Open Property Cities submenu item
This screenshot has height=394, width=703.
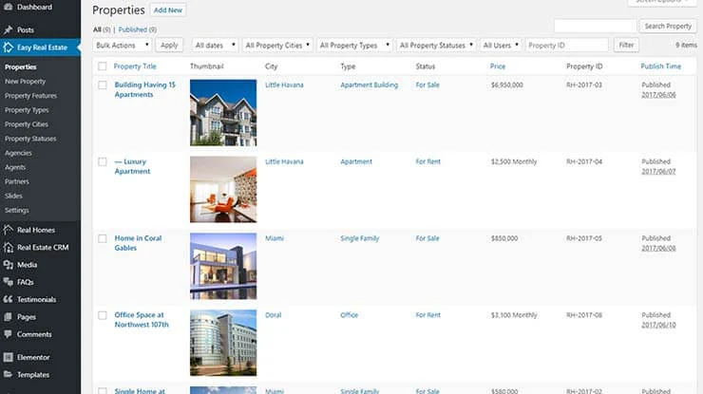click(x=26, y=124)
